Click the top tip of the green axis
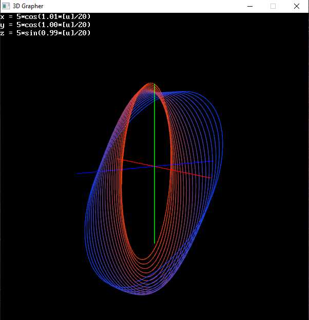The image size is (309, 320). [x=154, y=85]
